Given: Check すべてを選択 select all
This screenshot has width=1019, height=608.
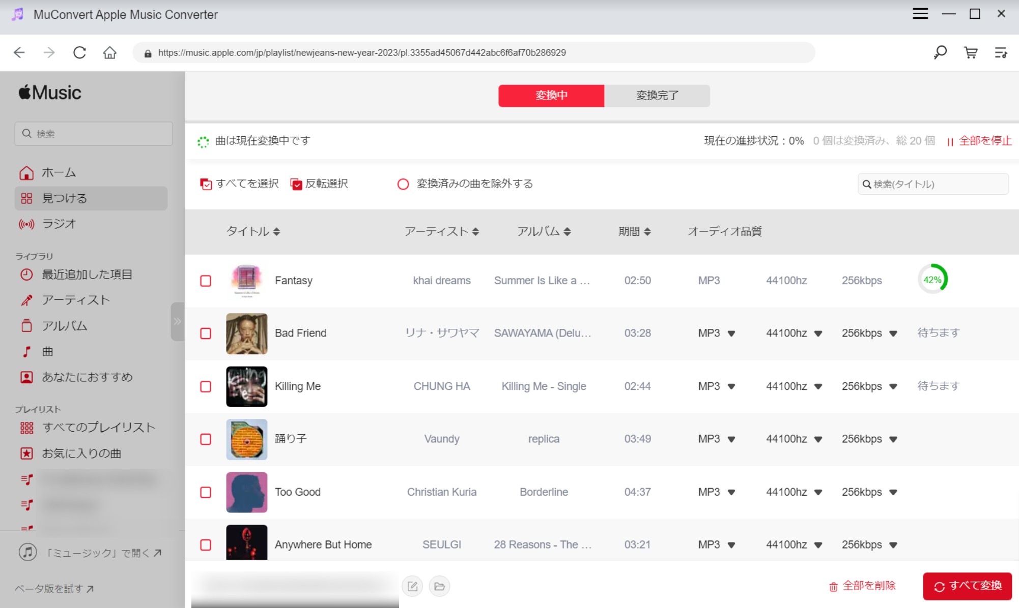Looking at the screenshot, I should point(239,184).
